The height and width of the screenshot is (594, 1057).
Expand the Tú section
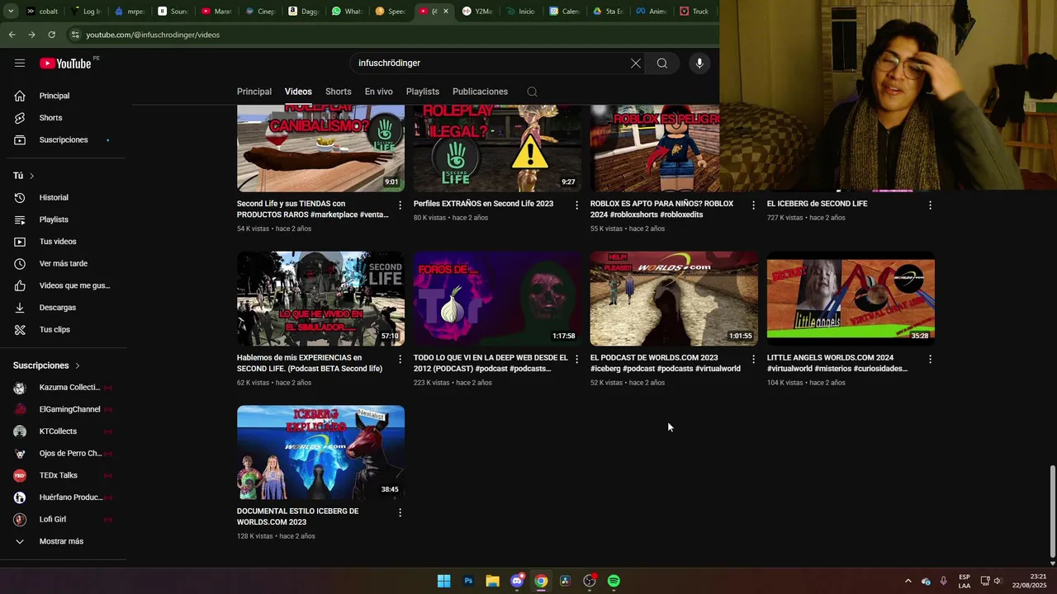(x=23, y=176)
